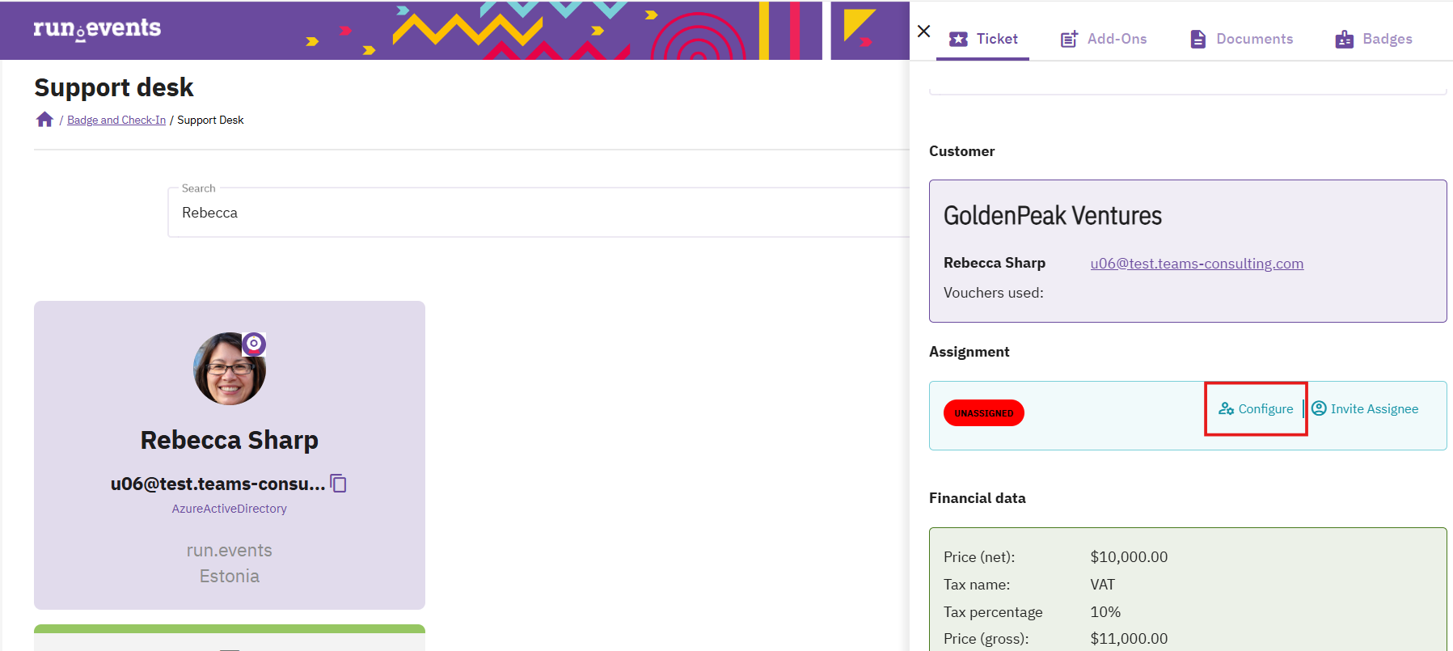Click the run.events logo
The image size is (1453, 651).
(97, 28)
